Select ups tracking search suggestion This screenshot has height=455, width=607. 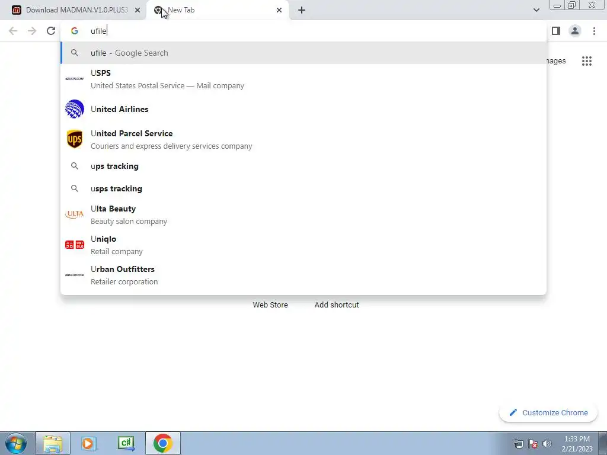pos(303,166)
